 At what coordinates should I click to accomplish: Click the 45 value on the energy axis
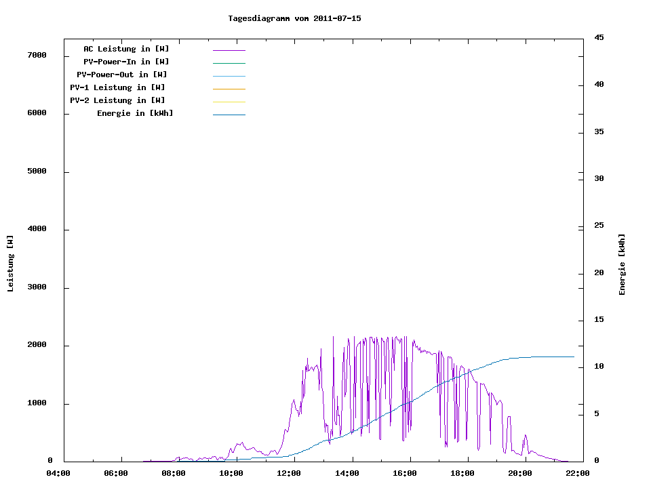pyautogui.click(x=599, y=37)
